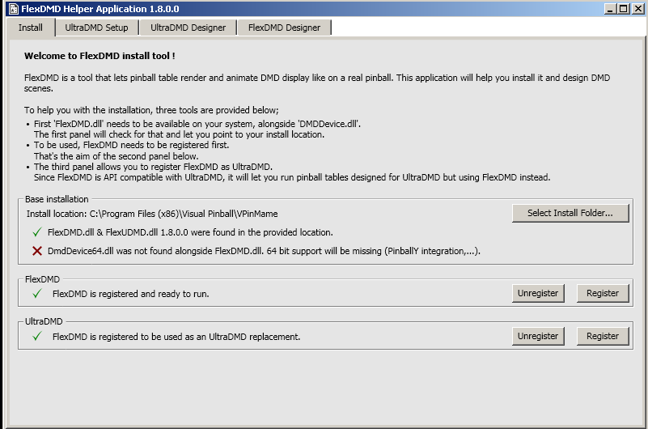Click 'To help you with the installation' sentence

(151, 110)
